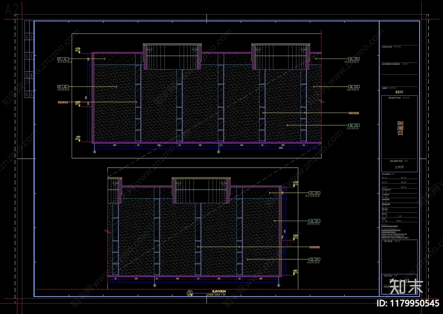This screenshot has height=314, width=443.
Task: Click the COOPERATIVE DESIGN heading
Action: point(391,64)
